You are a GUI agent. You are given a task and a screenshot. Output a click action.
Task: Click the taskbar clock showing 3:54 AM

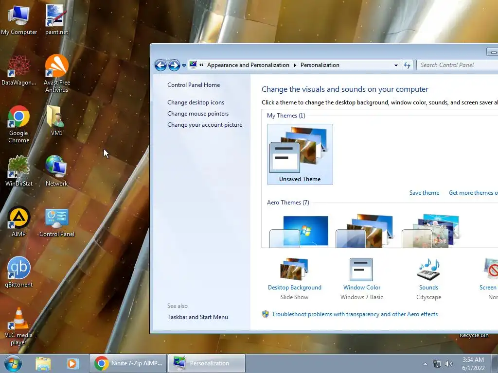click(473, 364)
